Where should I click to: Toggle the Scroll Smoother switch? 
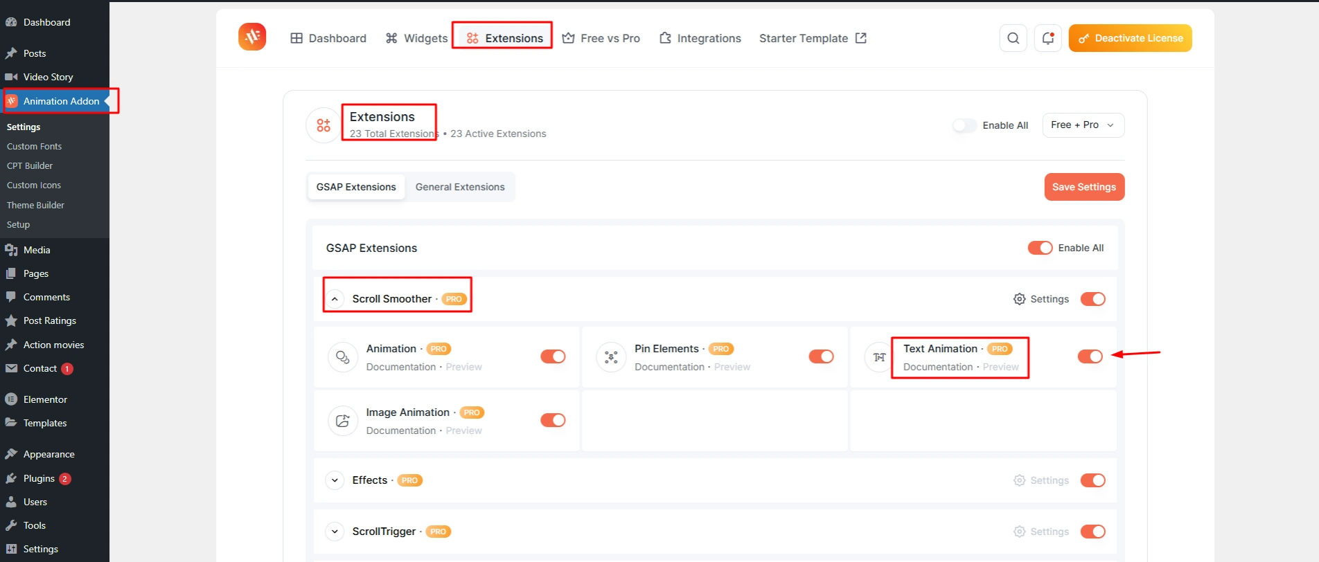point(1092,299)
